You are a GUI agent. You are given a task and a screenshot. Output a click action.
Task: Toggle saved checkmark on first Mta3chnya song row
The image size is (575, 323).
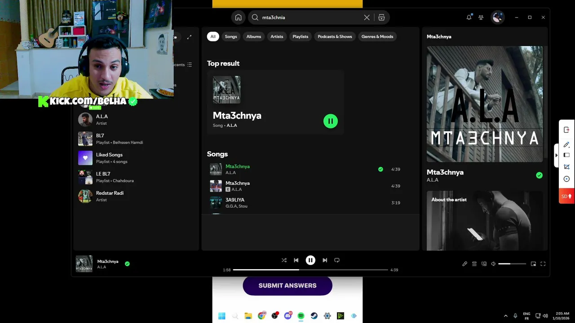coord(380,169)
